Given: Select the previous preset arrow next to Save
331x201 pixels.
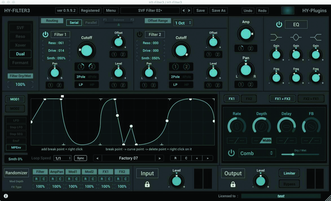Looking at the screenshot, I should 183,10.
